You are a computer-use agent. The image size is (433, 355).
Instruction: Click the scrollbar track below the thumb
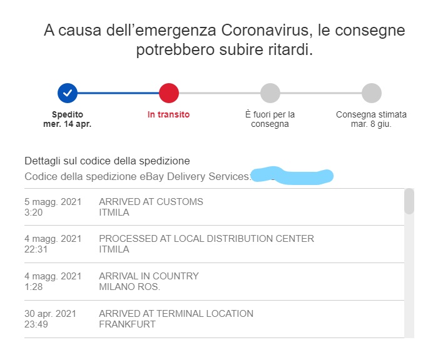[409, 276]
